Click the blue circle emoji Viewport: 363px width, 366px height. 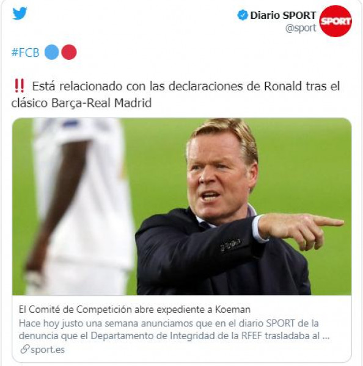(x=51, y=52)
